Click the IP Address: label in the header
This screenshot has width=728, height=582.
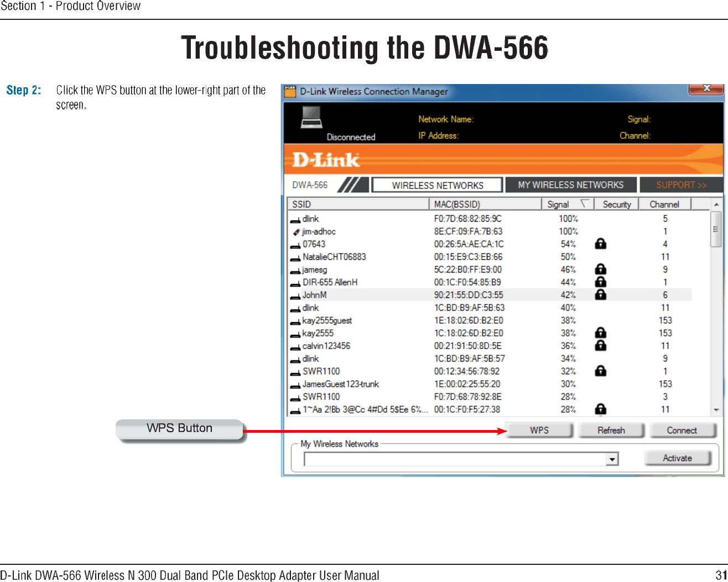[x=438, y=136]
